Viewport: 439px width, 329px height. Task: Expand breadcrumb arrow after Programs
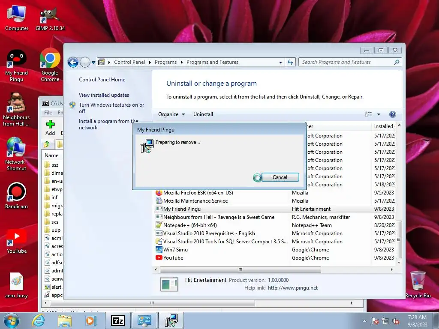(x=181, y=62)
